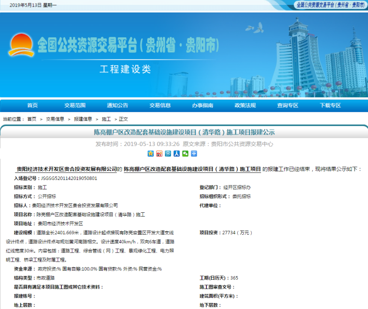368x309 pixels.
Task: Click the top-right 全国公共资源交易平台 link
Action: 330,4
